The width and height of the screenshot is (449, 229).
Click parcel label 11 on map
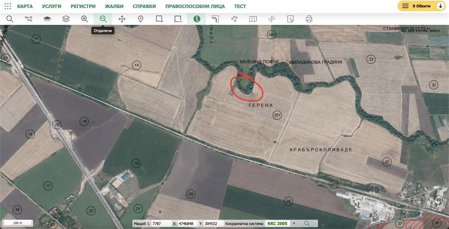click(36, 39)
